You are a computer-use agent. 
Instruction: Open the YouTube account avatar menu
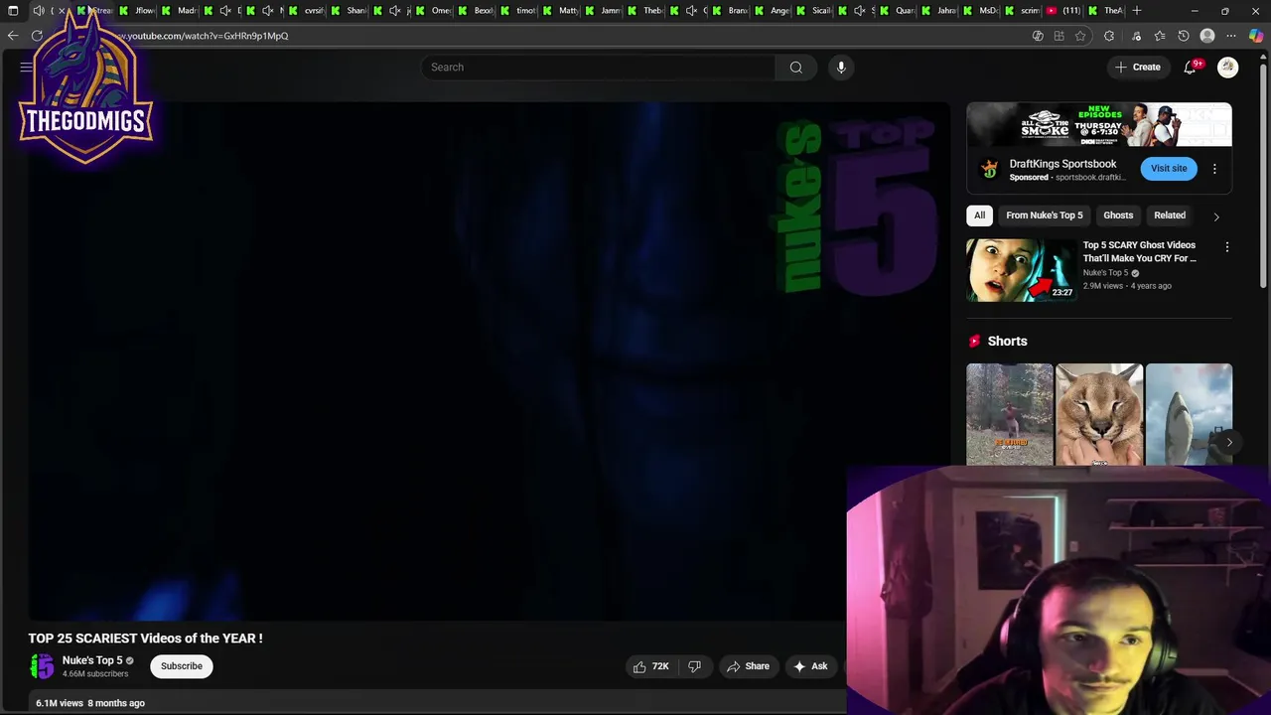coord(1228,68)
